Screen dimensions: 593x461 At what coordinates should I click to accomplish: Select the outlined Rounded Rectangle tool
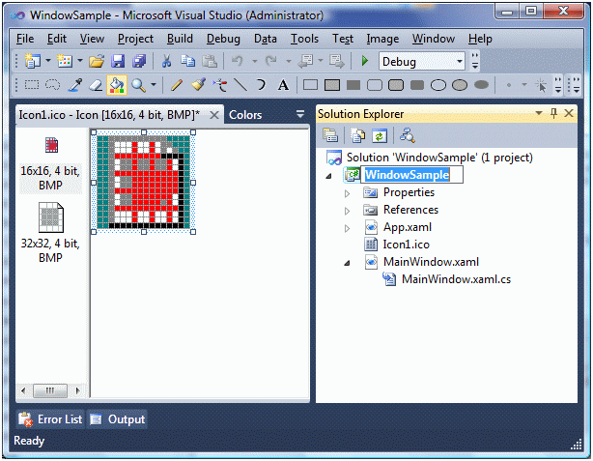(x=375, y=85)
